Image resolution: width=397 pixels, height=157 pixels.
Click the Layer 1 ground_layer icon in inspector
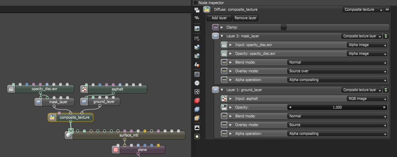coord(215,90)
